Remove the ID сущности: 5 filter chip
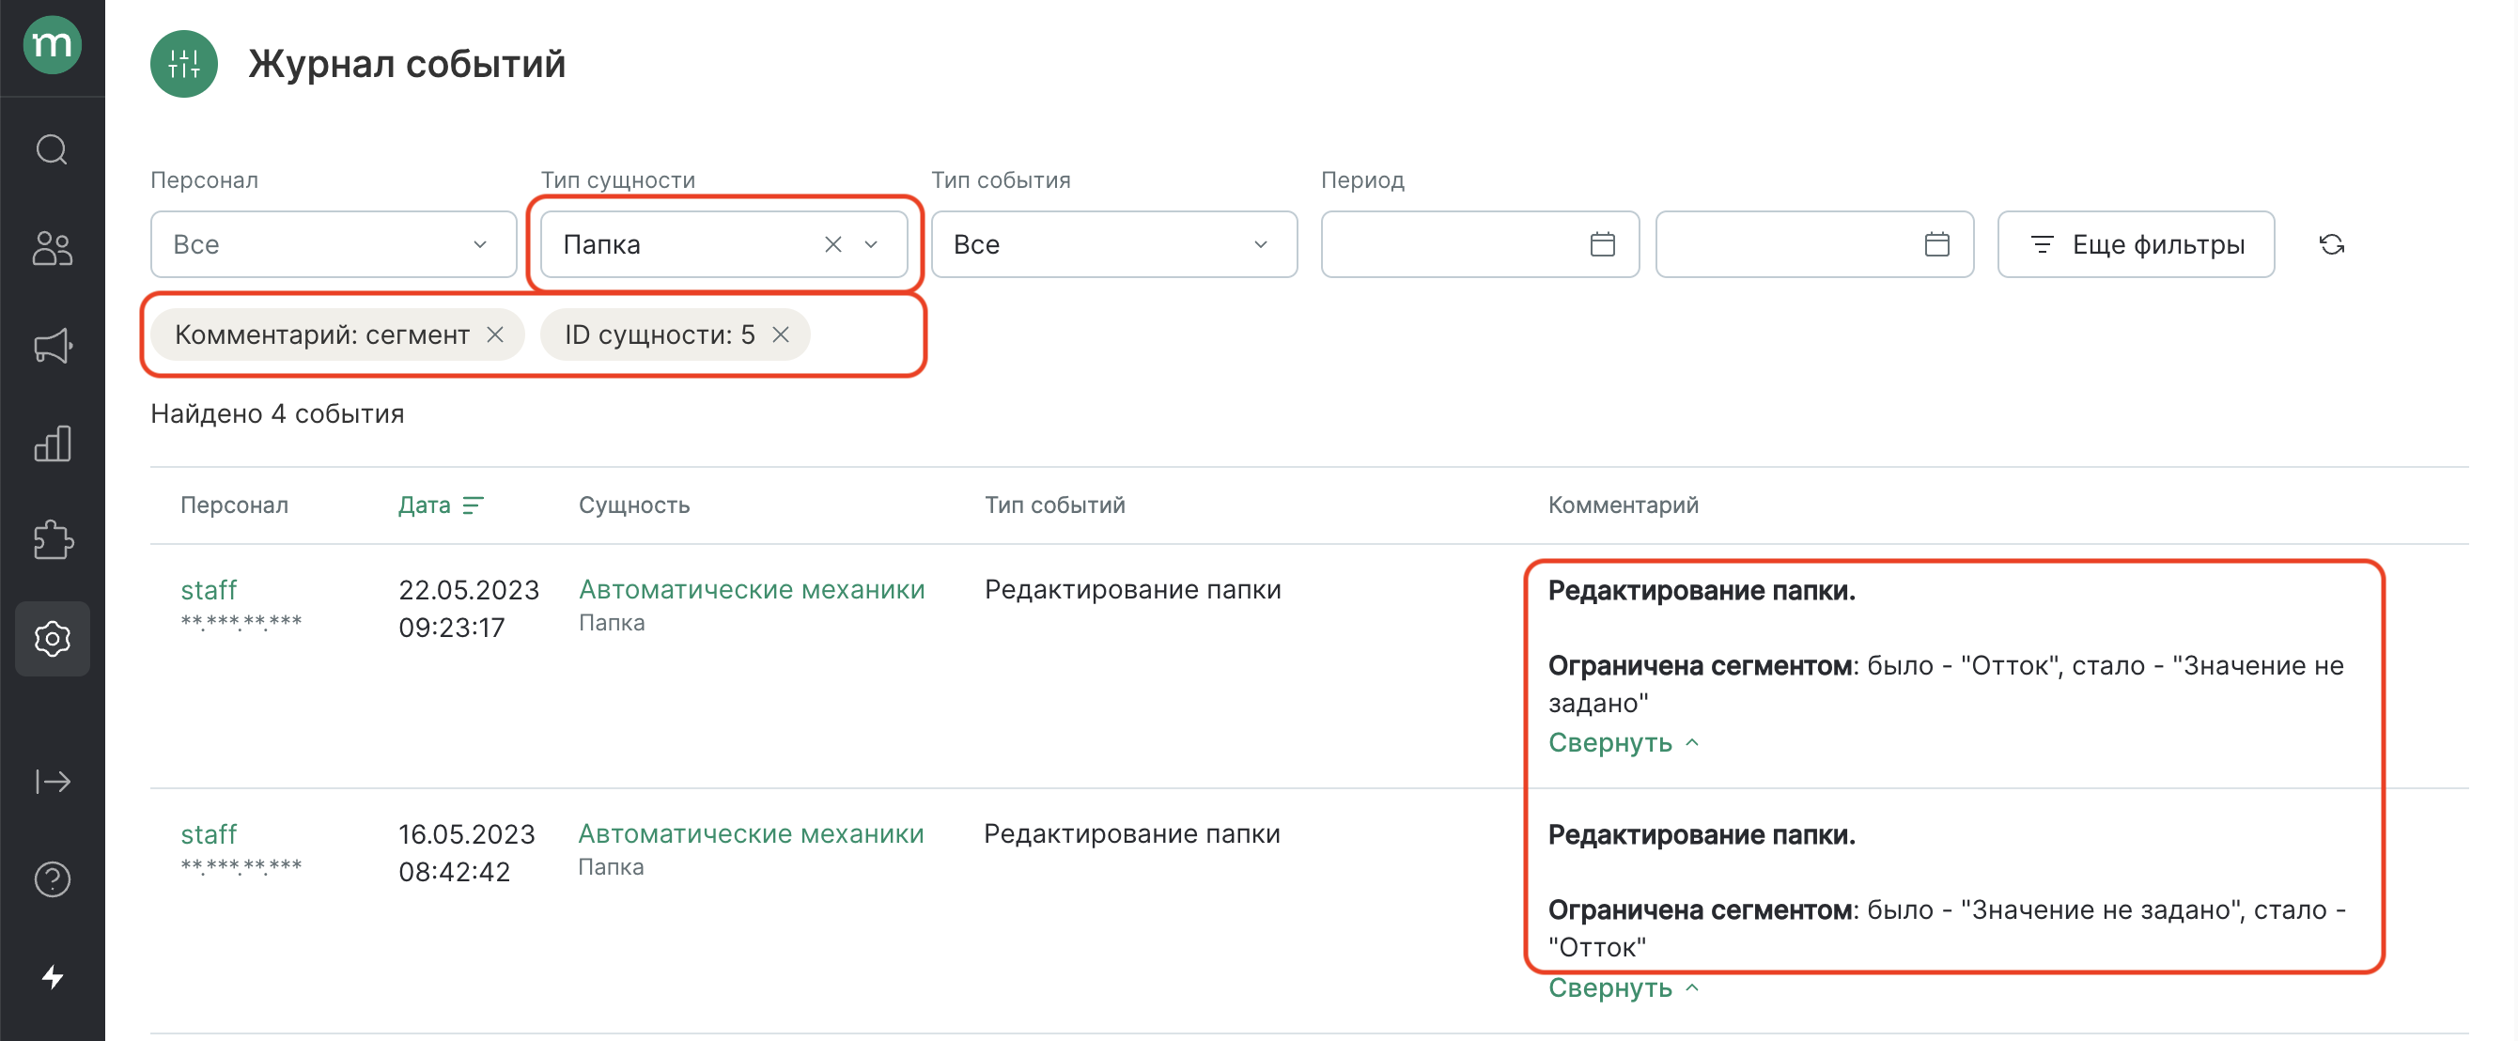This screenshot has height=1041, width=2518. (780, 335)
